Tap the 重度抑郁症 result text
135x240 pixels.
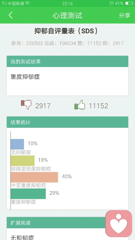pyautogui.click(x=25, y=77)
